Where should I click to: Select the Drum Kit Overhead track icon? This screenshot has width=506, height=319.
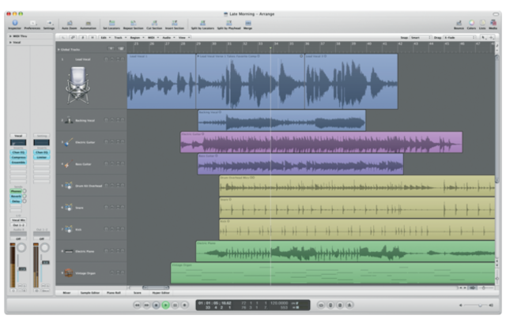click(69, 186)
